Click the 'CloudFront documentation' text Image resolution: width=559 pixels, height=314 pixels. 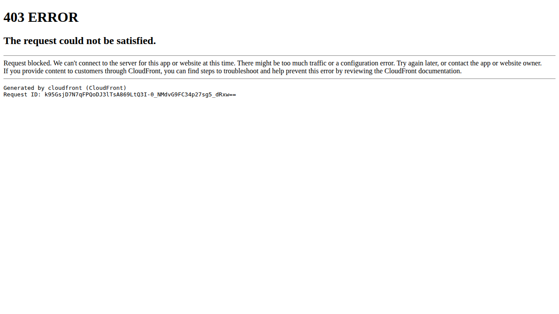[x=422, y=71]
